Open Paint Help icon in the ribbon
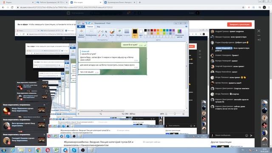Image resolution: width=272 pixels, height=153 pixels. 186,26
